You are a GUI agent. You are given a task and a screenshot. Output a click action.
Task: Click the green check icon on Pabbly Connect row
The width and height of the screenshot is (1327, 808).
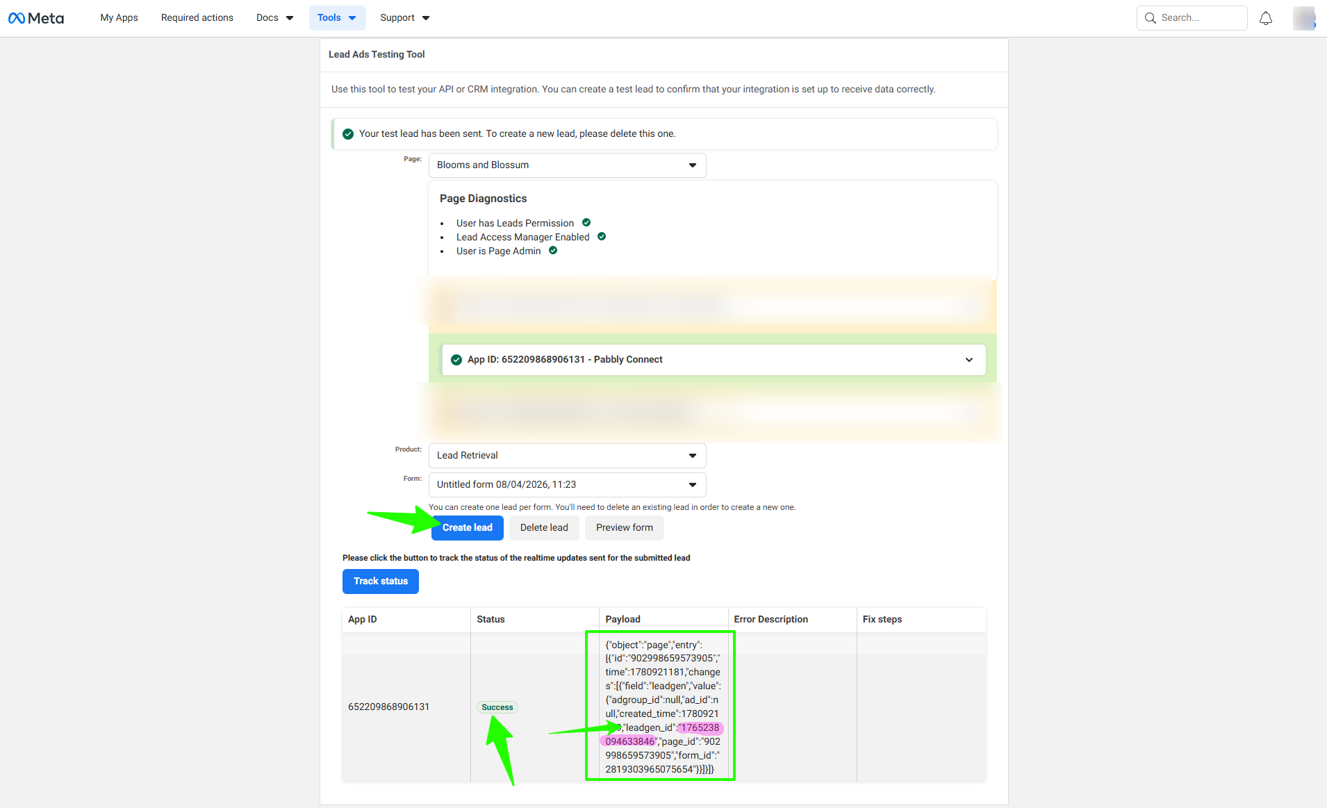click(456, 360)
